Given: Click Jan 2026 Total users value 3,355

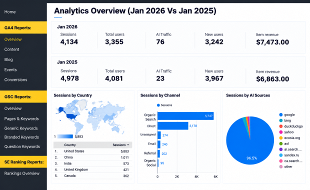Looking at the screenshot, I should coord(114,42).
